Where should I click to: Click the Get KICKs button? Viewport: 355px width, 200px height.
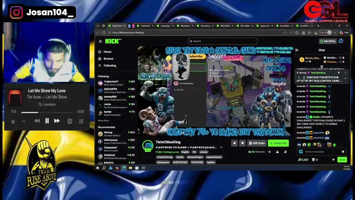coord(328,41)
